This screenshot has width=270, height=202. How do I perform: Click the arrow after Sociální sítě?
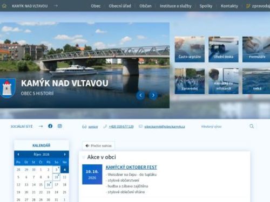pos(41,126)
